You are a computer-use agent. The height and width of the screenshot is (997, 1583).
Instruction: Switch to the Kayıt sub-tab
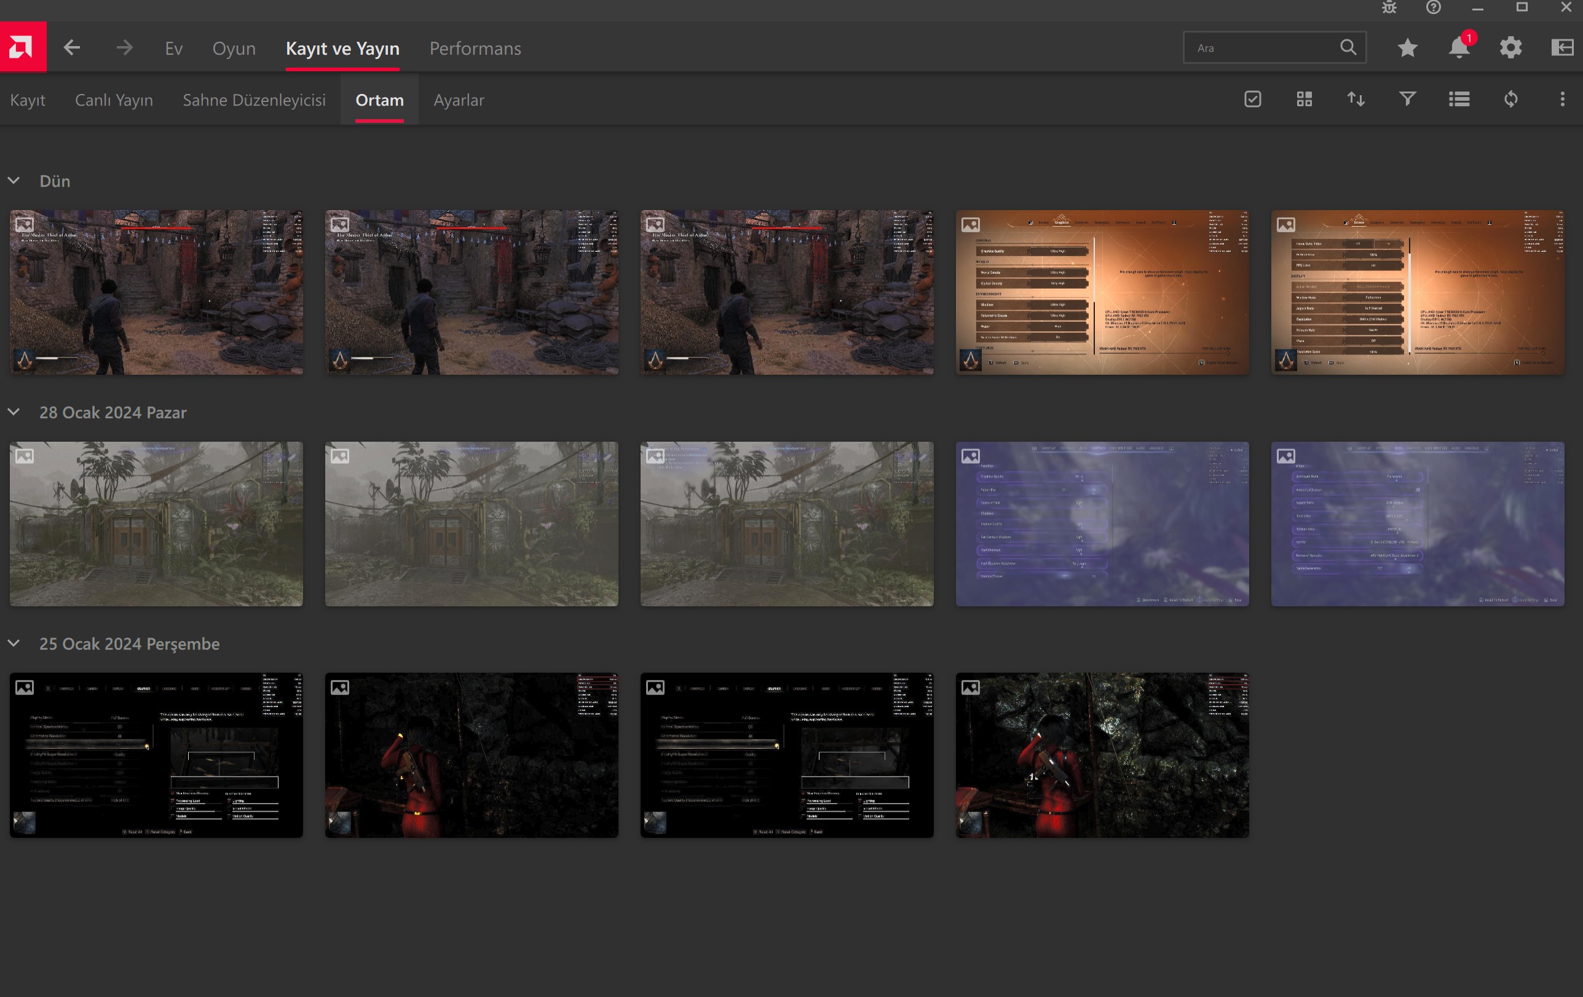coord(28,100)
